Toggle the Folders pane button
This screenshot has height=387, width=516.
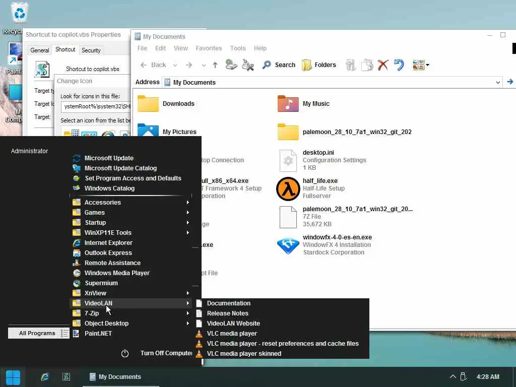pos(319,65)
